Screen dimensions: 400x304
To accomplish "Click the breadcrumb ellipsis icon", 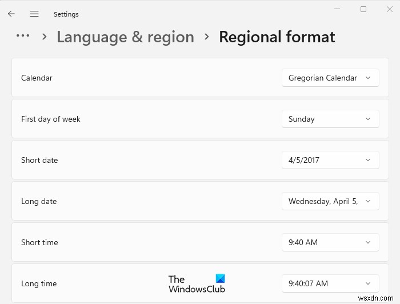I will pos(23,36).
